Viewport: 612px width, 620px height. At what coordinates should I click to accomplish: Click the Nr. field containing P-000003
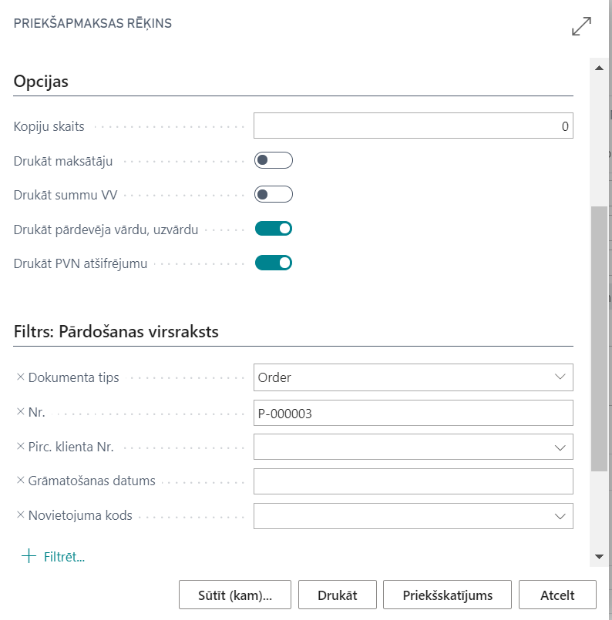point(413,413)
